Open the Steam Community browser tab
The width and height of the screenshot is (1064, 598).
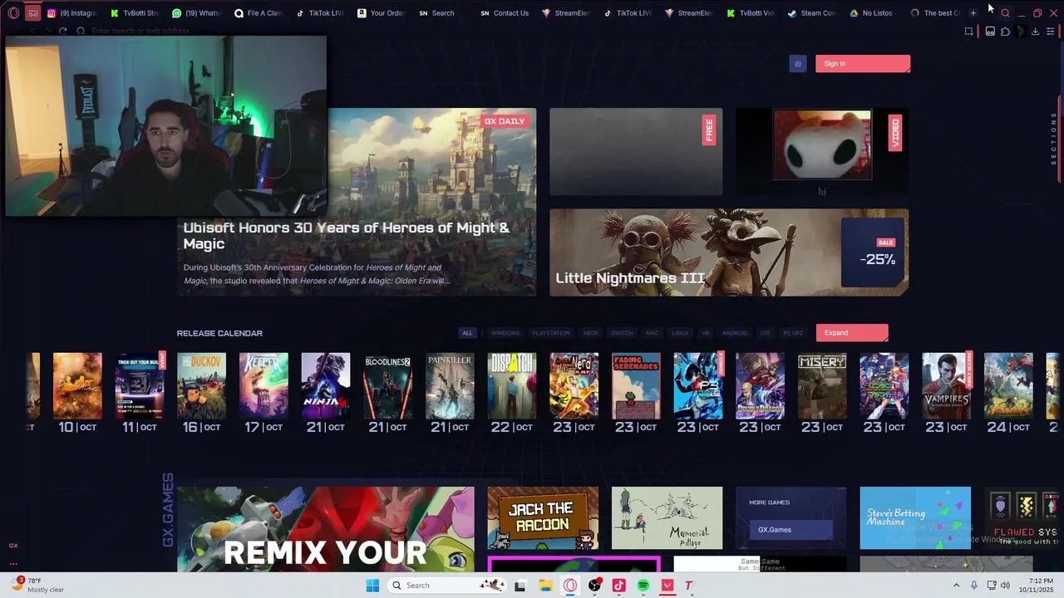click(812, 13)
